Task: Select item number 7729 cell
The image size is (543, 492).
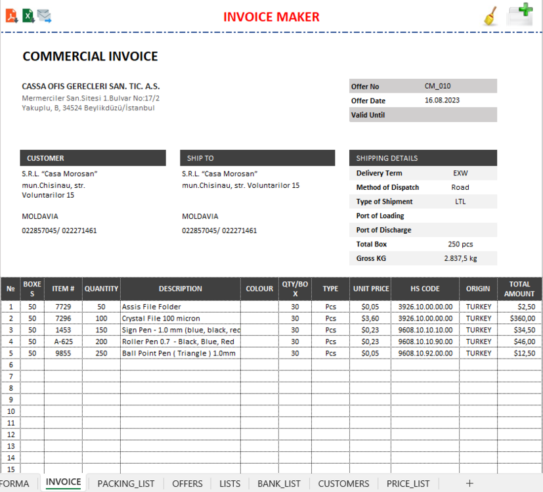Action: 63,307
